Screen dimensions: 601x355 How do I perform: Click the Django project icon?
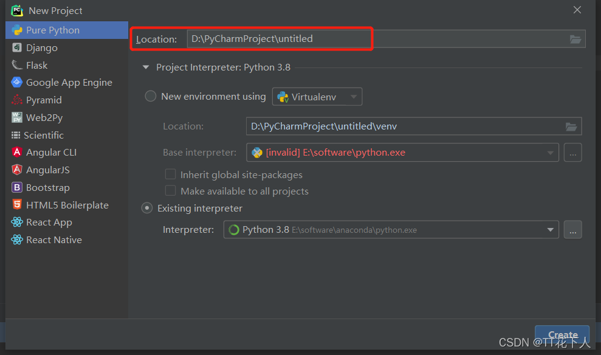(17, 47)
